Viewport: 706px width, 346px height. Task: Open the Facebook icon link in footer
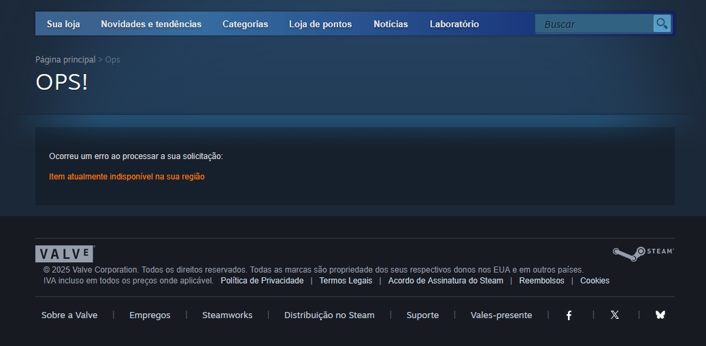click(x=569, y=315)
